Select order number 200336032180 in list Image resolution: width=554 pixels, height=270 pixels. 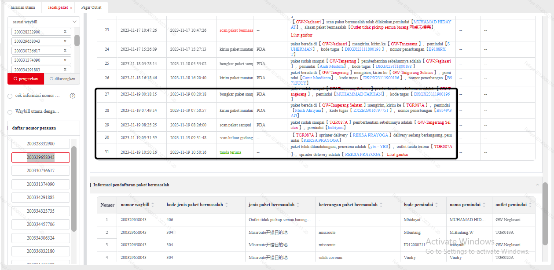click(40, 251)
